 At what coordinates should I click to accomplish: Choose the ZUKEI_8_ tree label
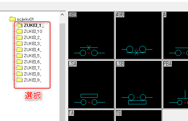pos(33,74)
